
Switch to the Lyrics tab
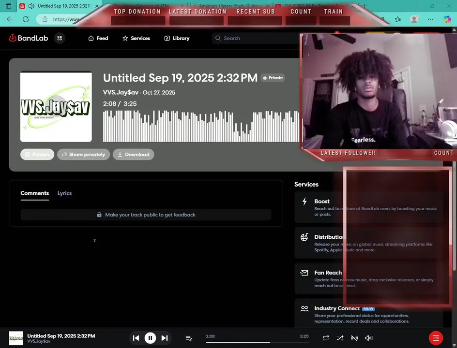64,193
